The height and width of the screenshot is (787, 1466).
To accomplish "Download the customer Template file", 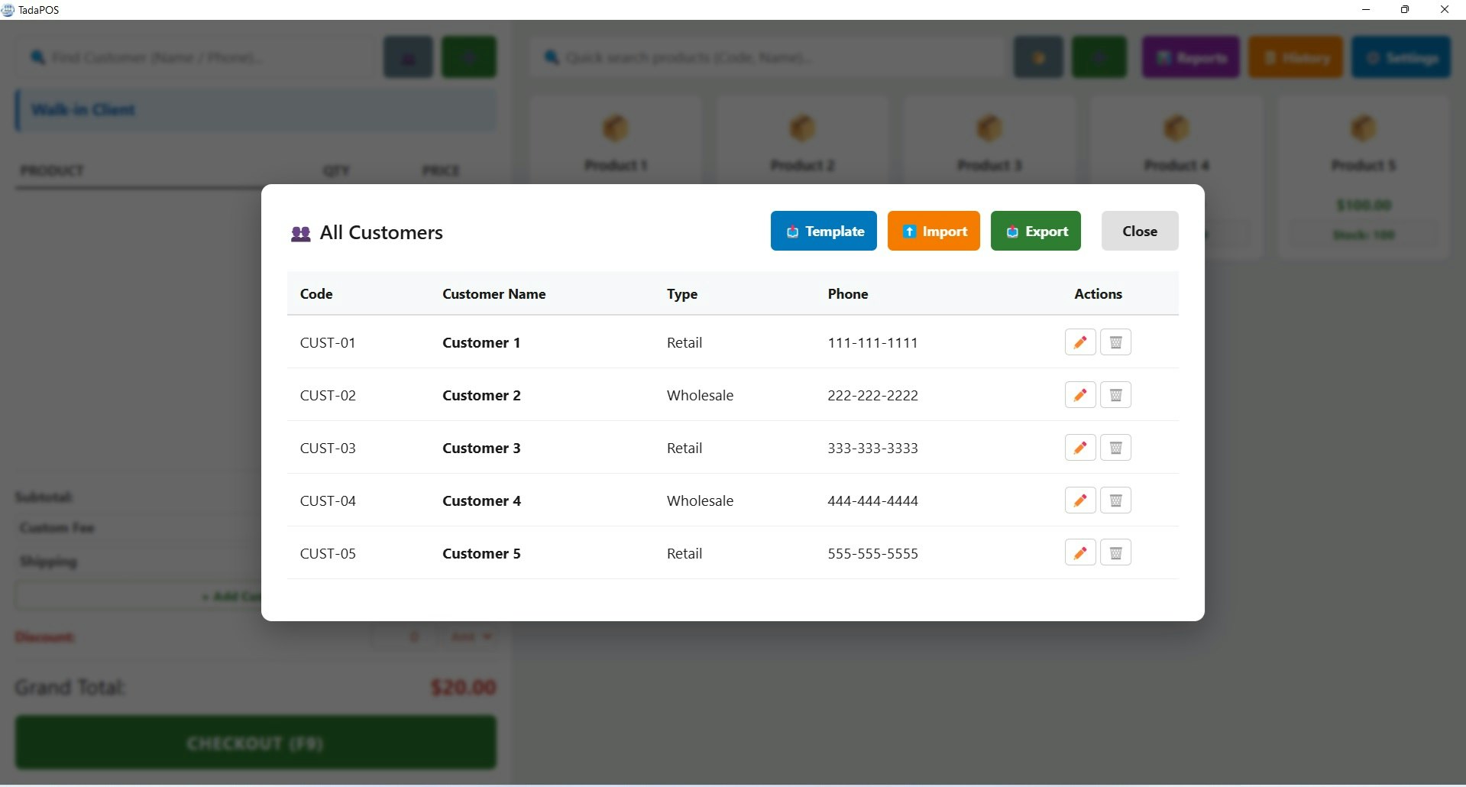I will click(x=824, y=231).
